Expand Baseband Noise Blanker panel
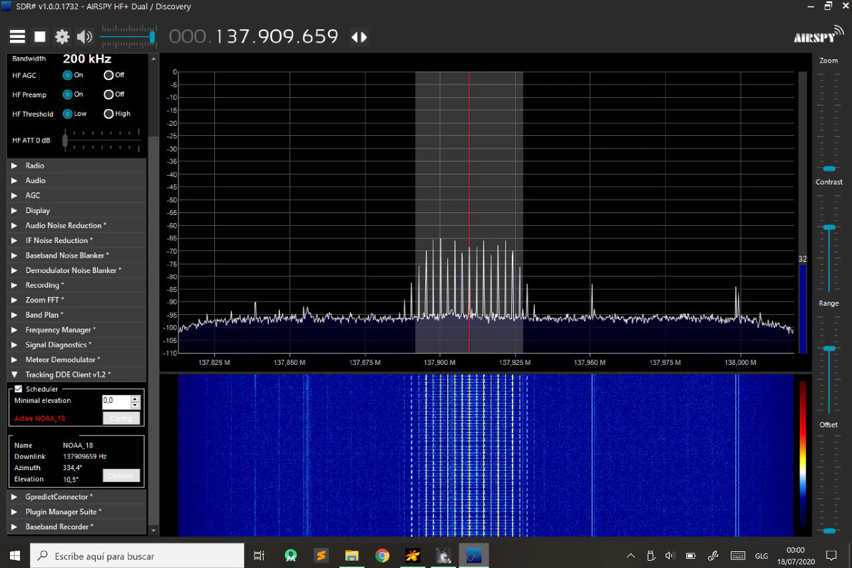Image resolution: width=852 pixels, height=568 pixels. pos(77,255)
